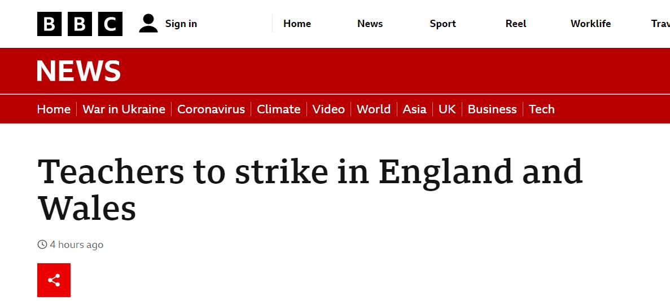Image resolution: width=670 pixels, height=301 pixels.
Task: Click the BBC logo
Action: point(80,24)
